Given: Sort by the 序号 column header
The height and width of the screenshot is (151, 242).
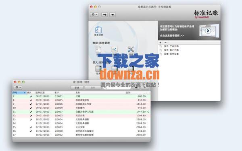Looking at the screenshot, I should (19, 93).
